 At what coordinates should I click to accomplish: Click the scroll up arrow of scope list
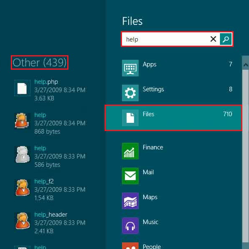[x=246, y=65]
